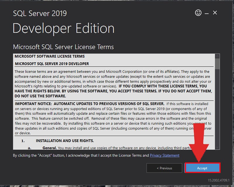
Task: Click the SQL Server 2019 title text
Action: coord(39,13)
